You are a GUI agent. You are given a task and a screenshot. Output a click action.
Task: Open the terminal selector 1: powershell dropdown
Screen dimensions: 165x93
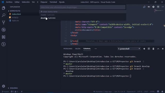(x=129, y=49)
